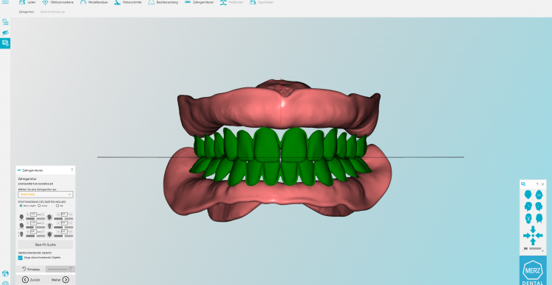Open the Zahngarnituren panel help question mark
This screenshot has height=285, width=552.
tap(72, 170)
